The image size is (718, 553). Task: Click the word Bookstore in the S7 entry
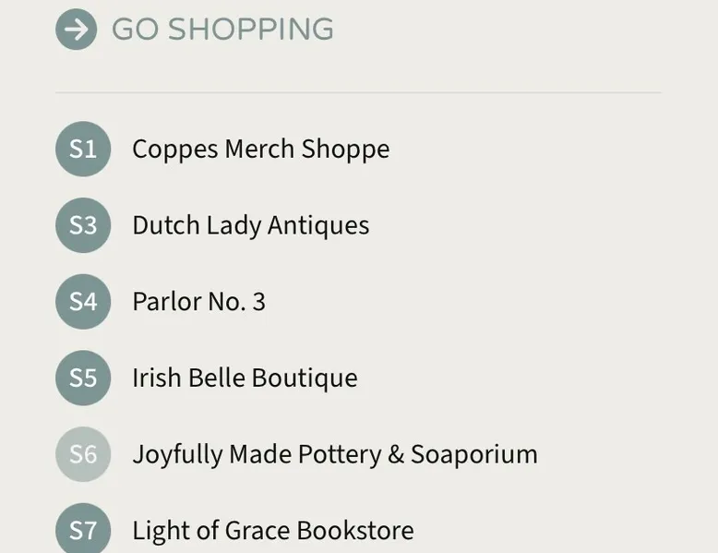point(356,531)
